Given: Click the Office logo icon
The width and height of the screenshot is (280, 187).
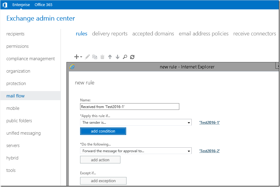Looking at the screenshot, I should pos(5,5).
